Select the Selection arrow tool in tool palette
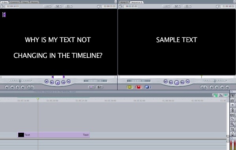Screen dimensions: 236x150 [x=233, y=96]
